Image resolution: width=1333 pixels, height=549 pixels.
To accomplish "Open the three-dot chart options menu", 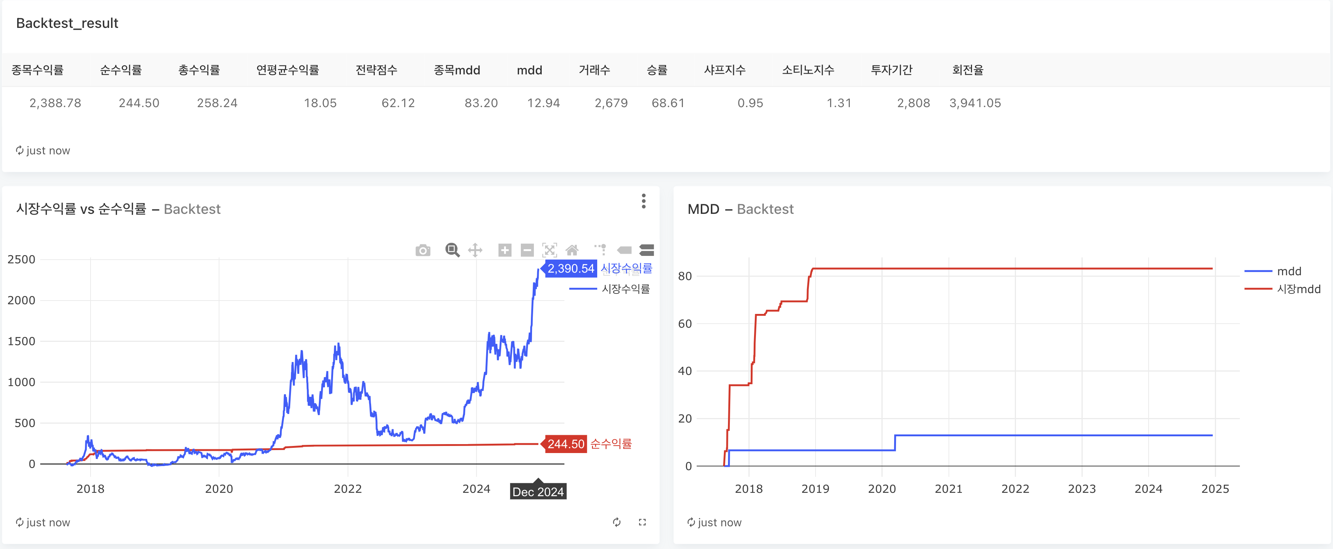I will click(x=643, y=201).
